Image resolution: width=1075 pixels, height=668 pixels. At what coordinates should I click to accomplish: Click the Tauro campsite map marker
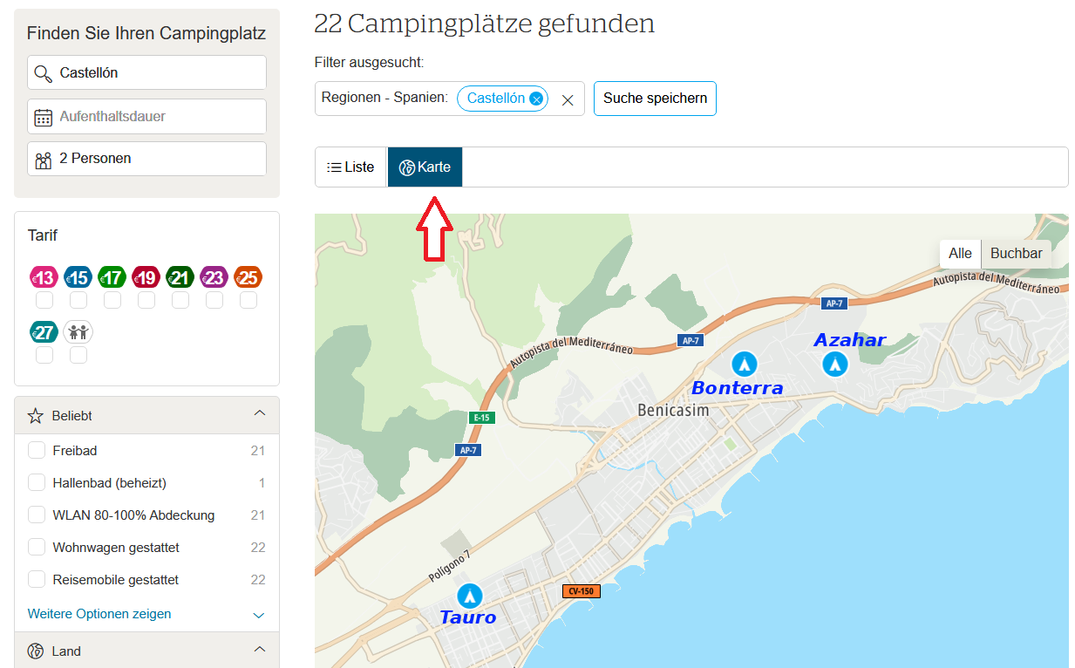470,596
